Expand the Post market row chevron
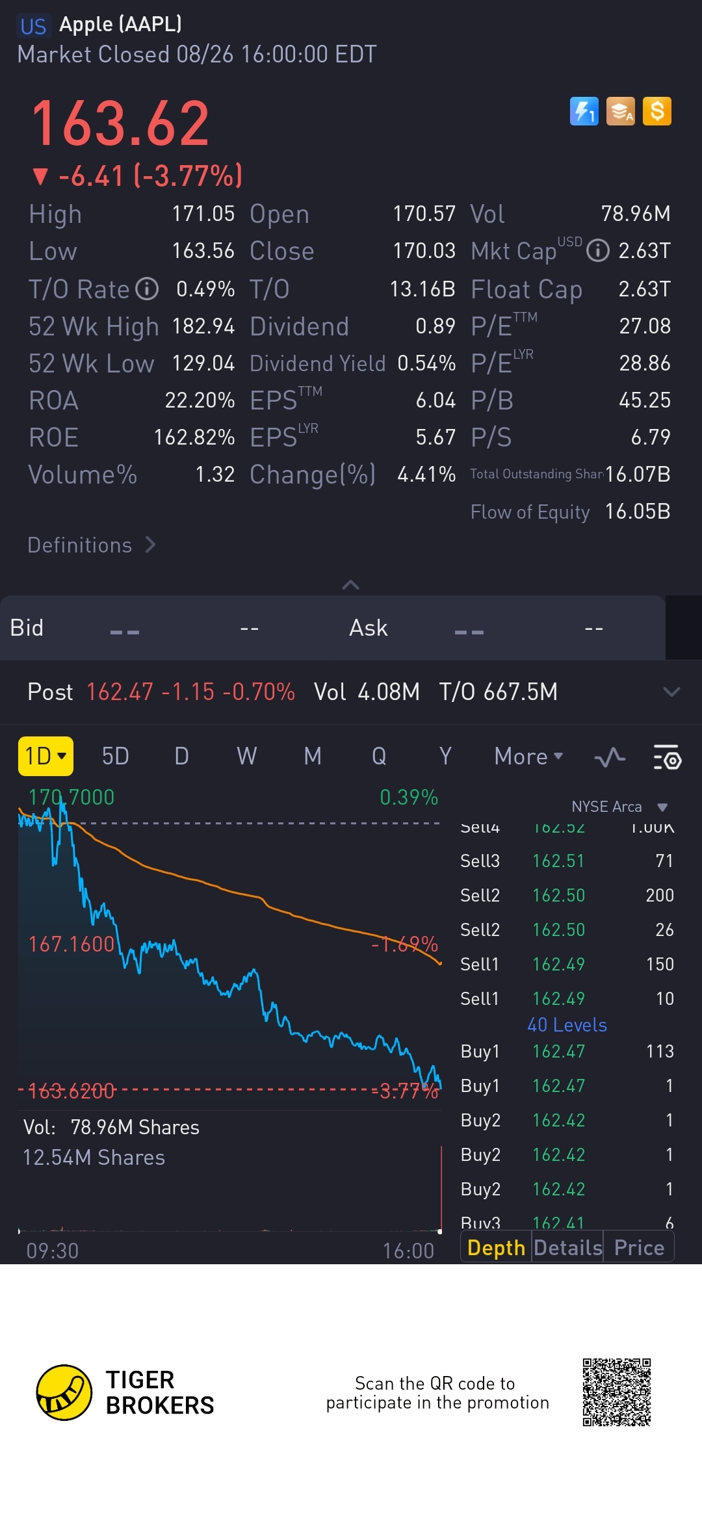Image resolution: width=702 pixels, height=1521 pixels. coord(671,692)
